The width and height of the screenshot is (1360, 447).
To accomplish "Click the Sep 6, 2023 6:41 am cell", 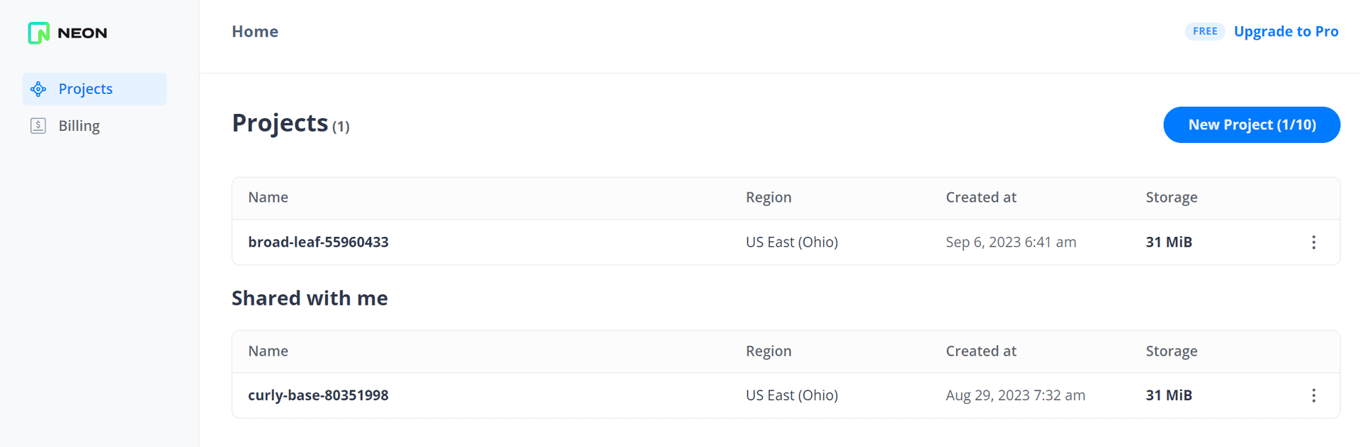I will pyautogui.click(x=1011, y=242).
